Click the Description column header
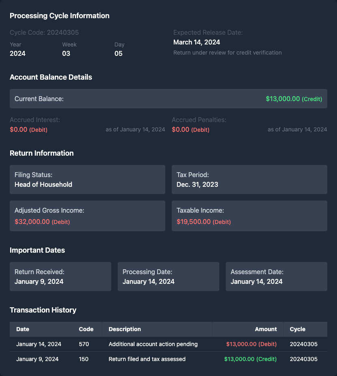This screenshot has height=376, width=337. [125, 329]
